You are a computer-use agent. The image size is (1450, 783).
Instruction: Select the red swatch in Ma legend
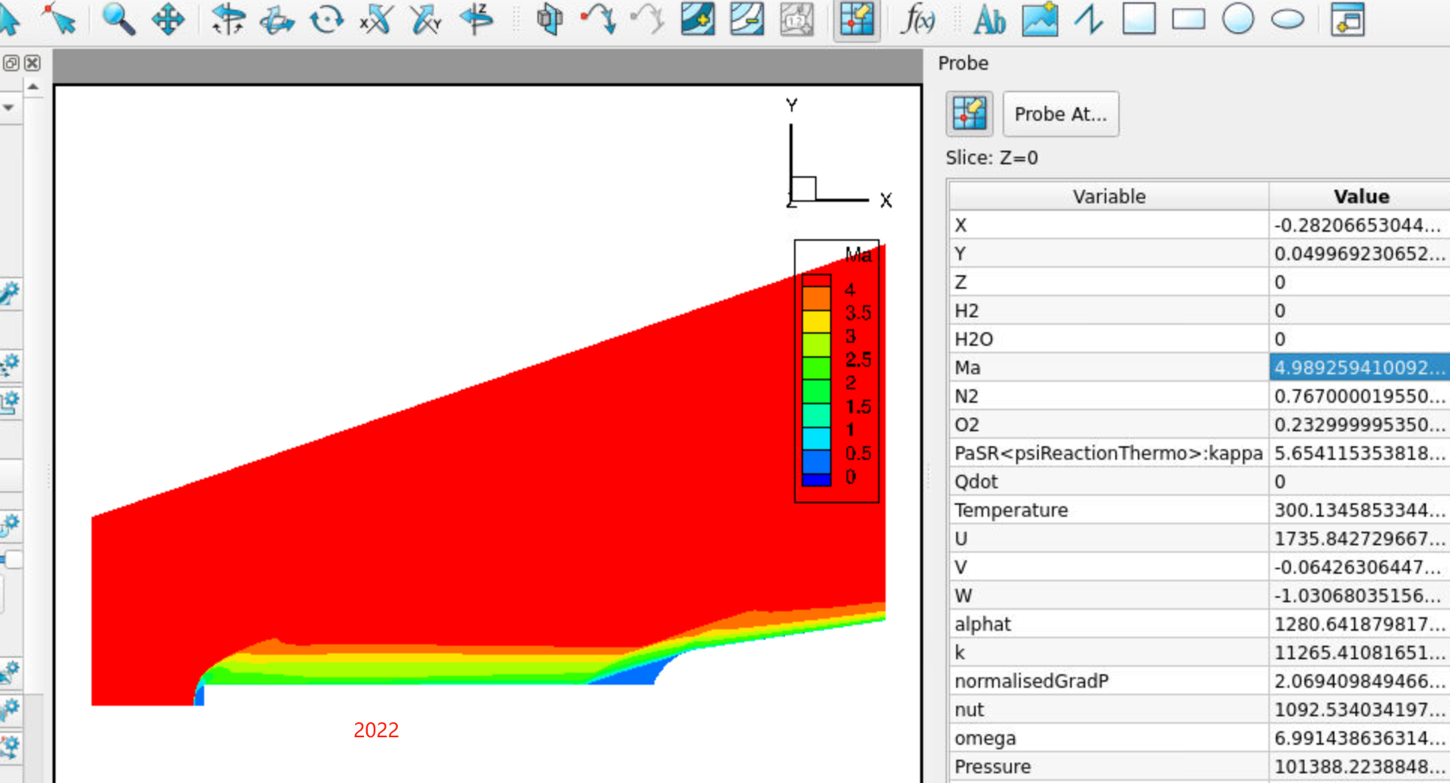point(817,281)
